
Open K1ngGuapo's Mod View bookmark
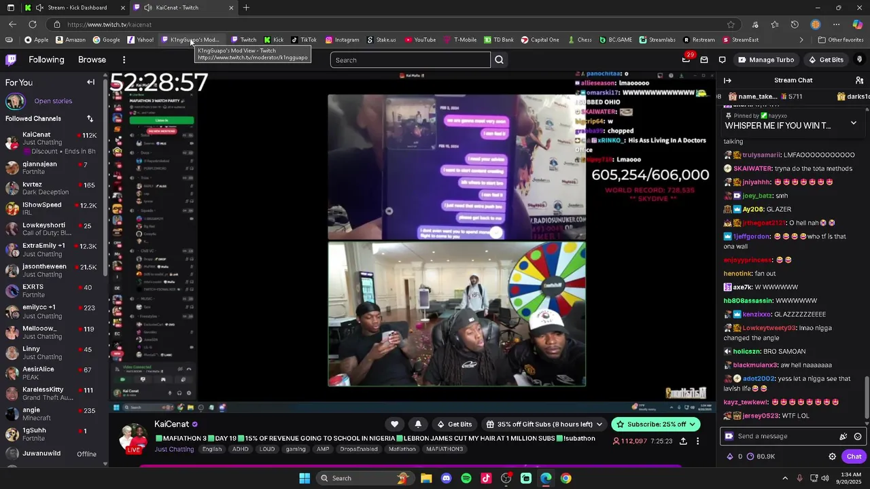tap(191, 40)
